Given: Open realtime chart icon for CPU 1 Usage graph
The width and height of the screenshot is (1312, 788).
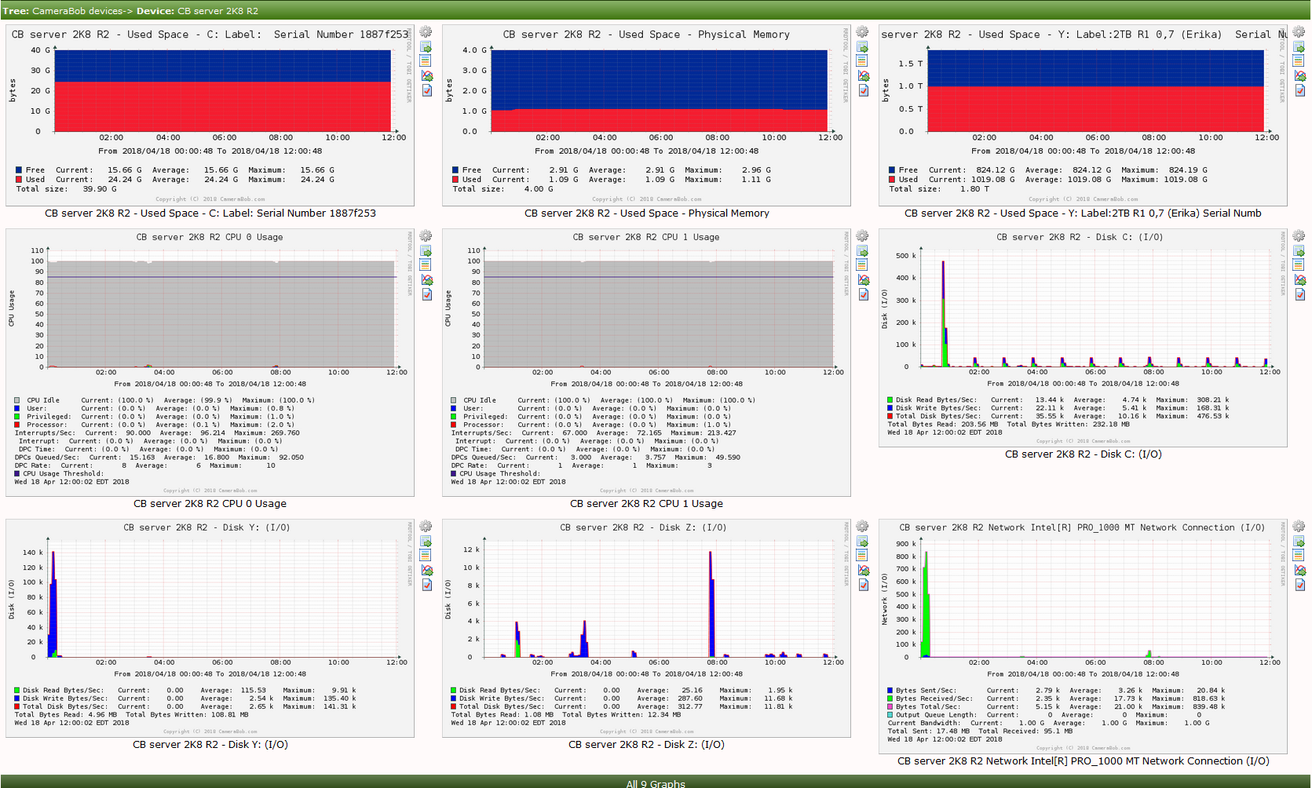Looking at the screenshot, I should [863, 280].
